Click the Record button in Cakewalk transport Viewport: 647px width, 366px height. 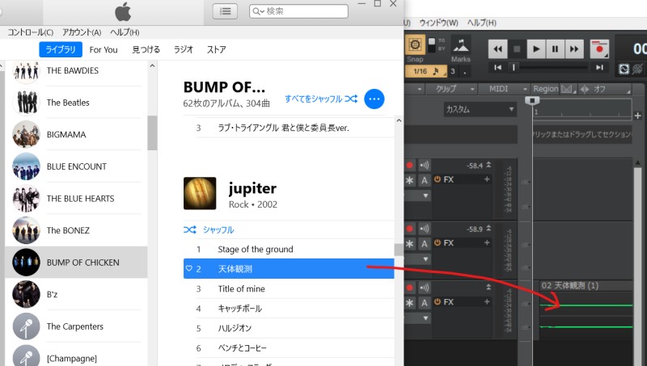point(599,49)
